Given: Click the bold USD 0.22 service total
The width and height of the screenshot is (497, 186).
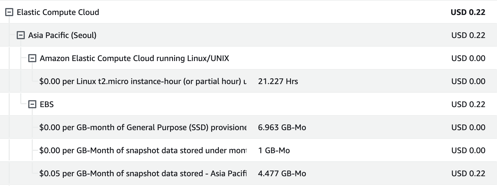Looking at the screenshot, I should (x=468, y=12).
